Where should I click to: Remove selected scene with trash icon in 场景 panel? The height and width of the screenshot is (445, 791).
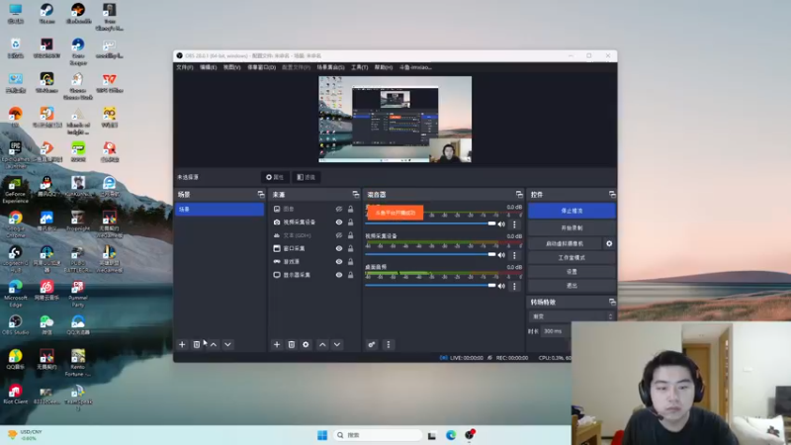(x=197, y=344)
